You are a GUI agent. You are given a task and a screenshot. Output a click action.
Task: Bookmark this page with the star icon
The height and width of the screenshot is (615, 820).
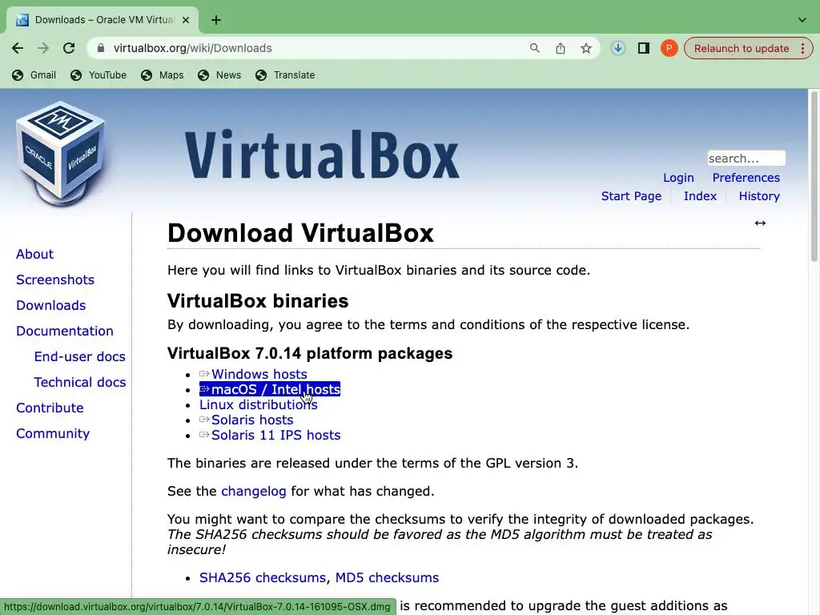[x=585, y=48]
